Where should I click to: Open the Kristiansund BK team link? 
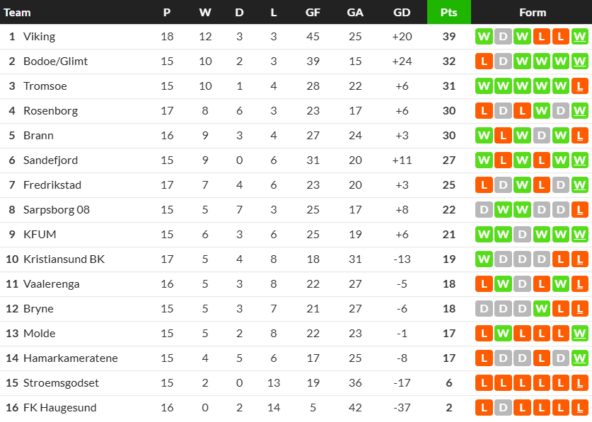point(64,259)
